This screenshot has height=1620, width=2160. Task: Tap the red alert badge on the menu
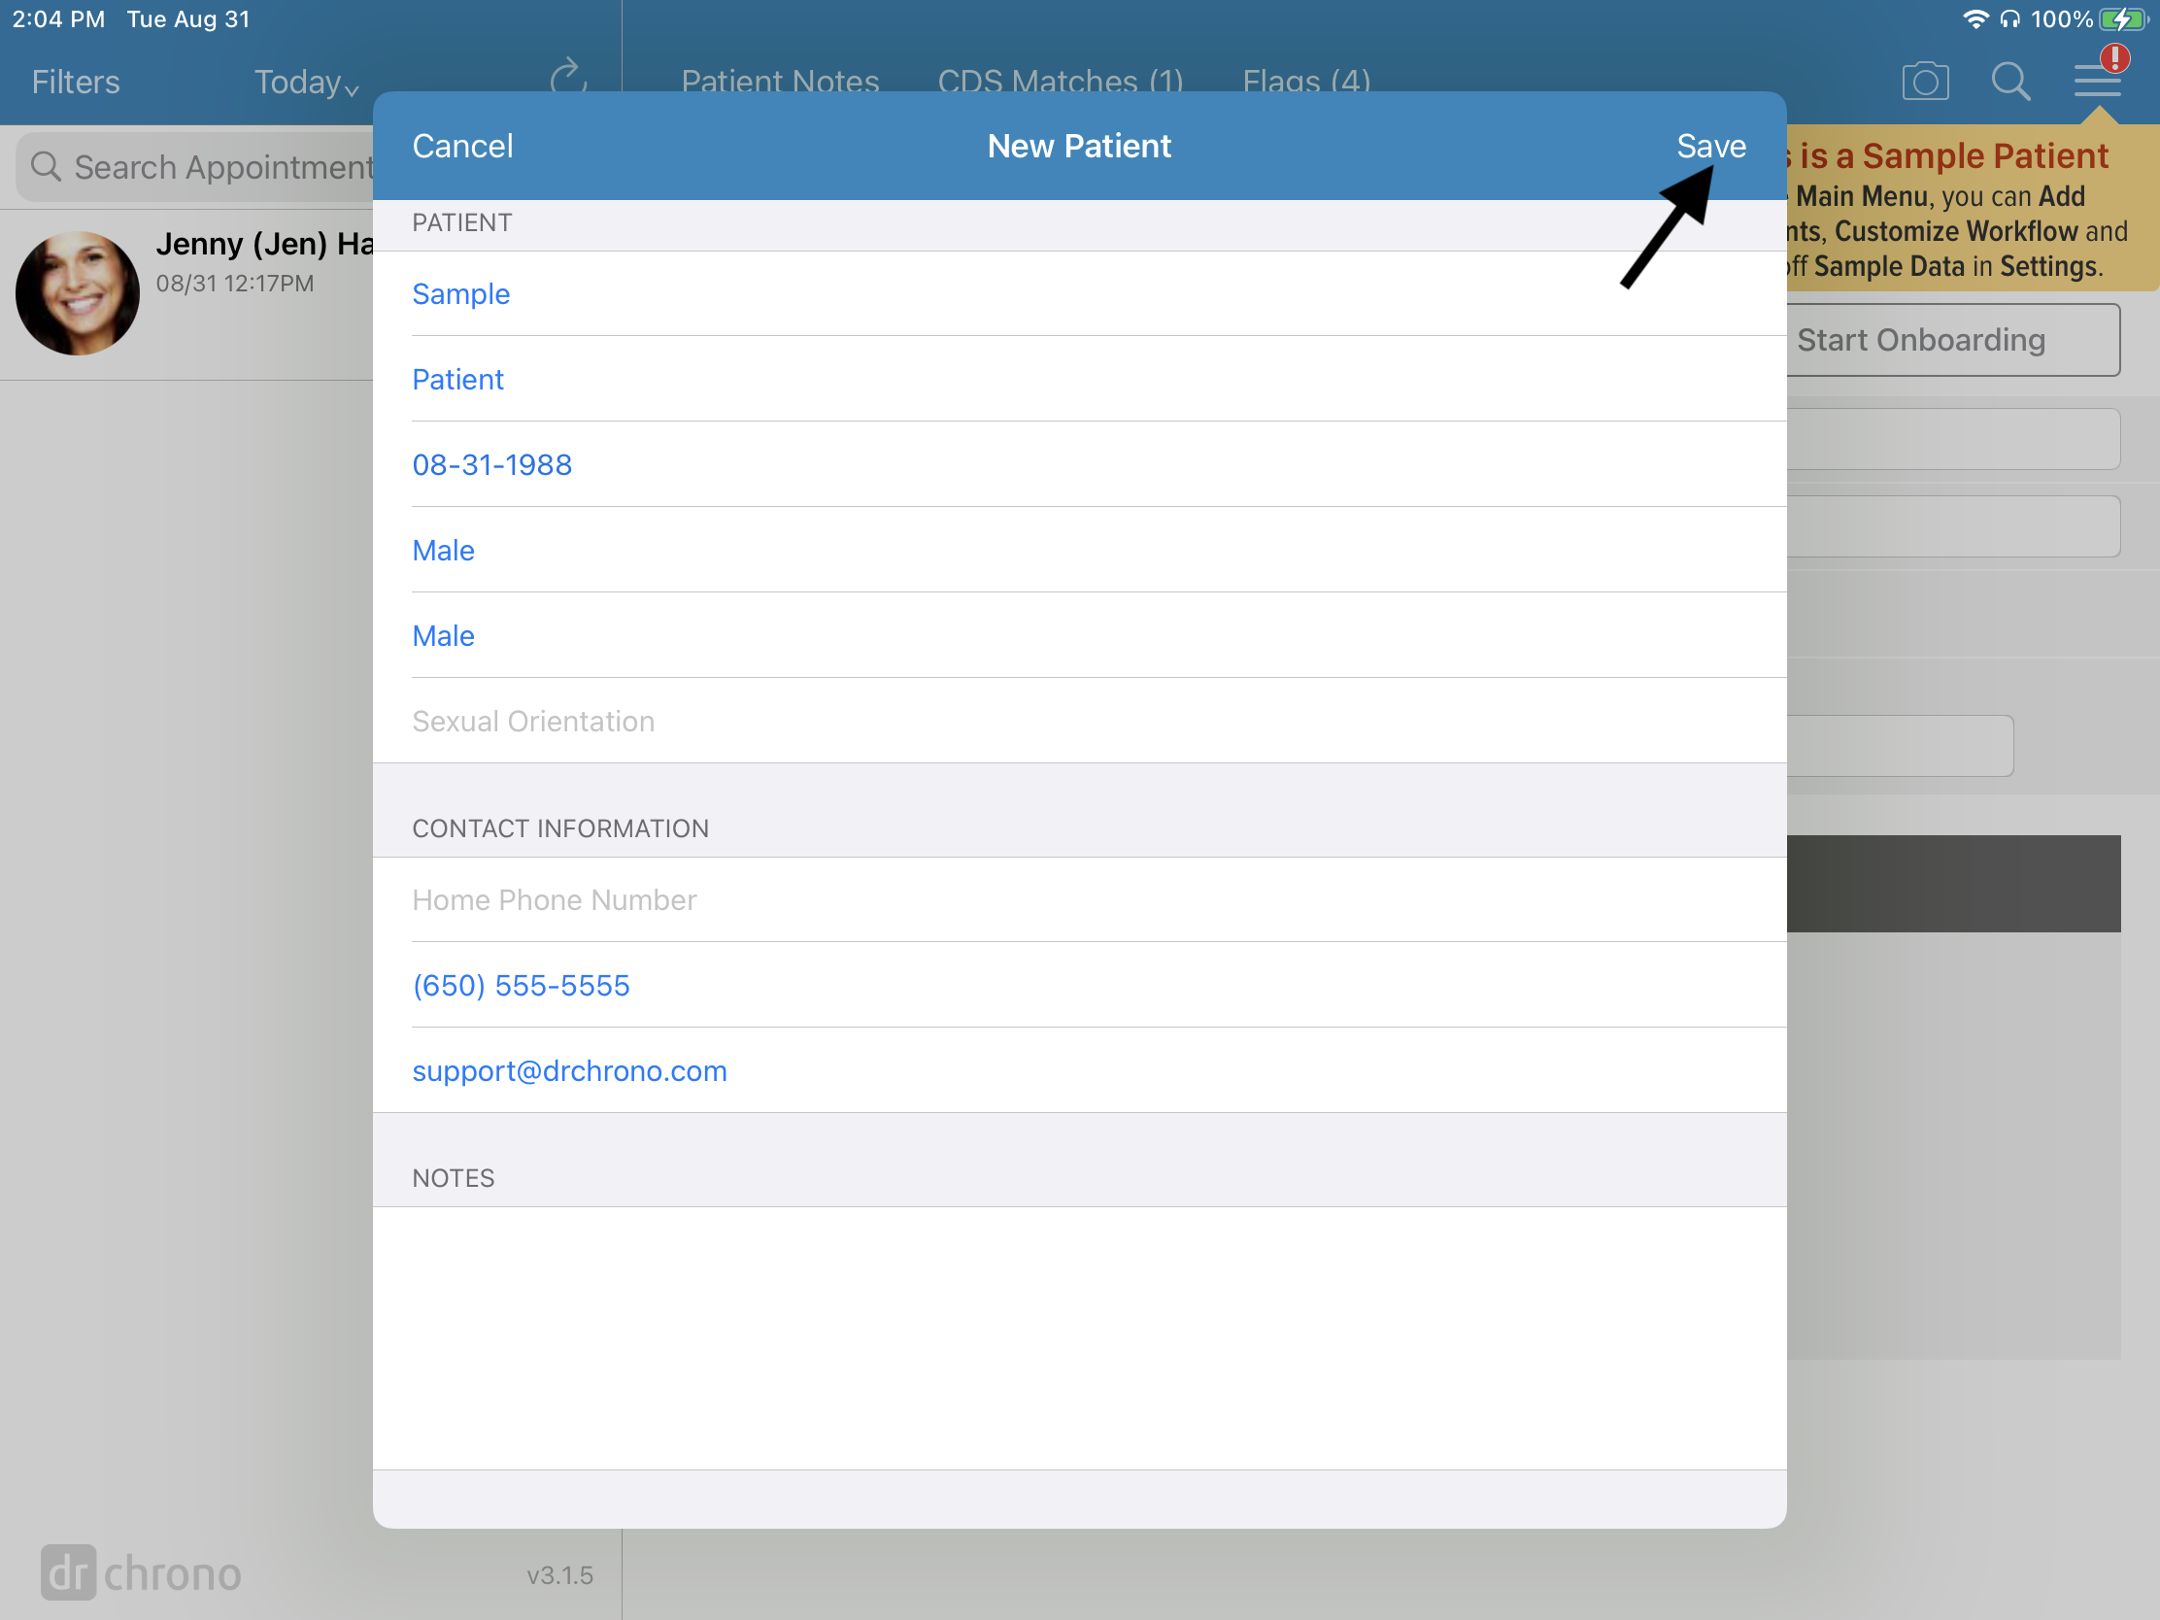2115,58
